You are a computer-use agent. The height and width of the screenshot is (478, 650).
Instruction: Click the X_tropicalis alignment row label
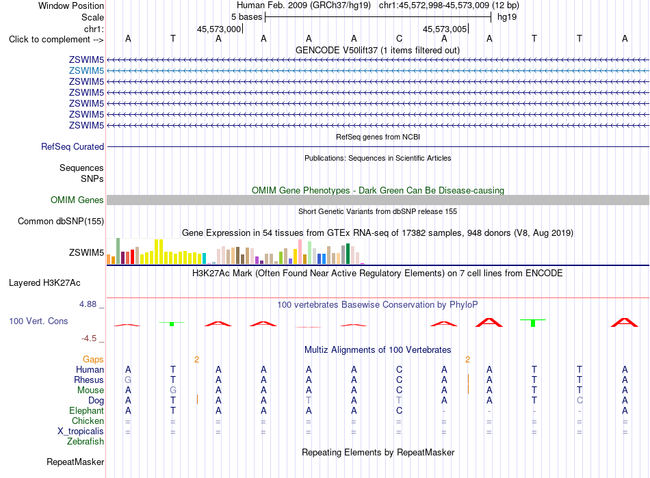(81, 431)
